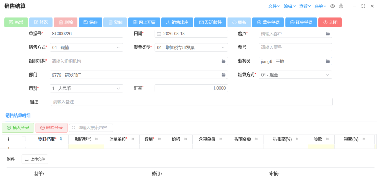The width and height of the screenshot is (377, 177).
Task: Click 红字单据 red document button
Action: click(x=301, y=22)
